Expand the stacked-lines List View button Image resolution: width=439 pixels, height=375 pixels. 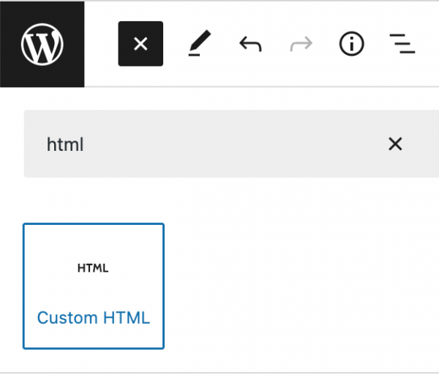[x=402, y=44]
